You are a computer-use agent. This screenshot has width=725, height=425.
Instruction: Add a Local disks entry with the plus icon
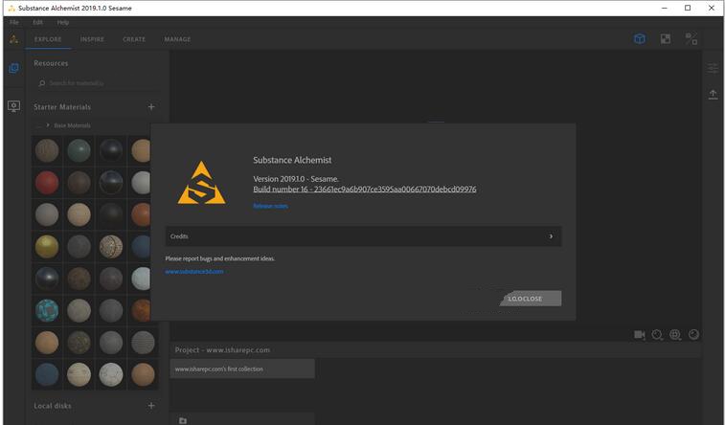pos(151,406)
